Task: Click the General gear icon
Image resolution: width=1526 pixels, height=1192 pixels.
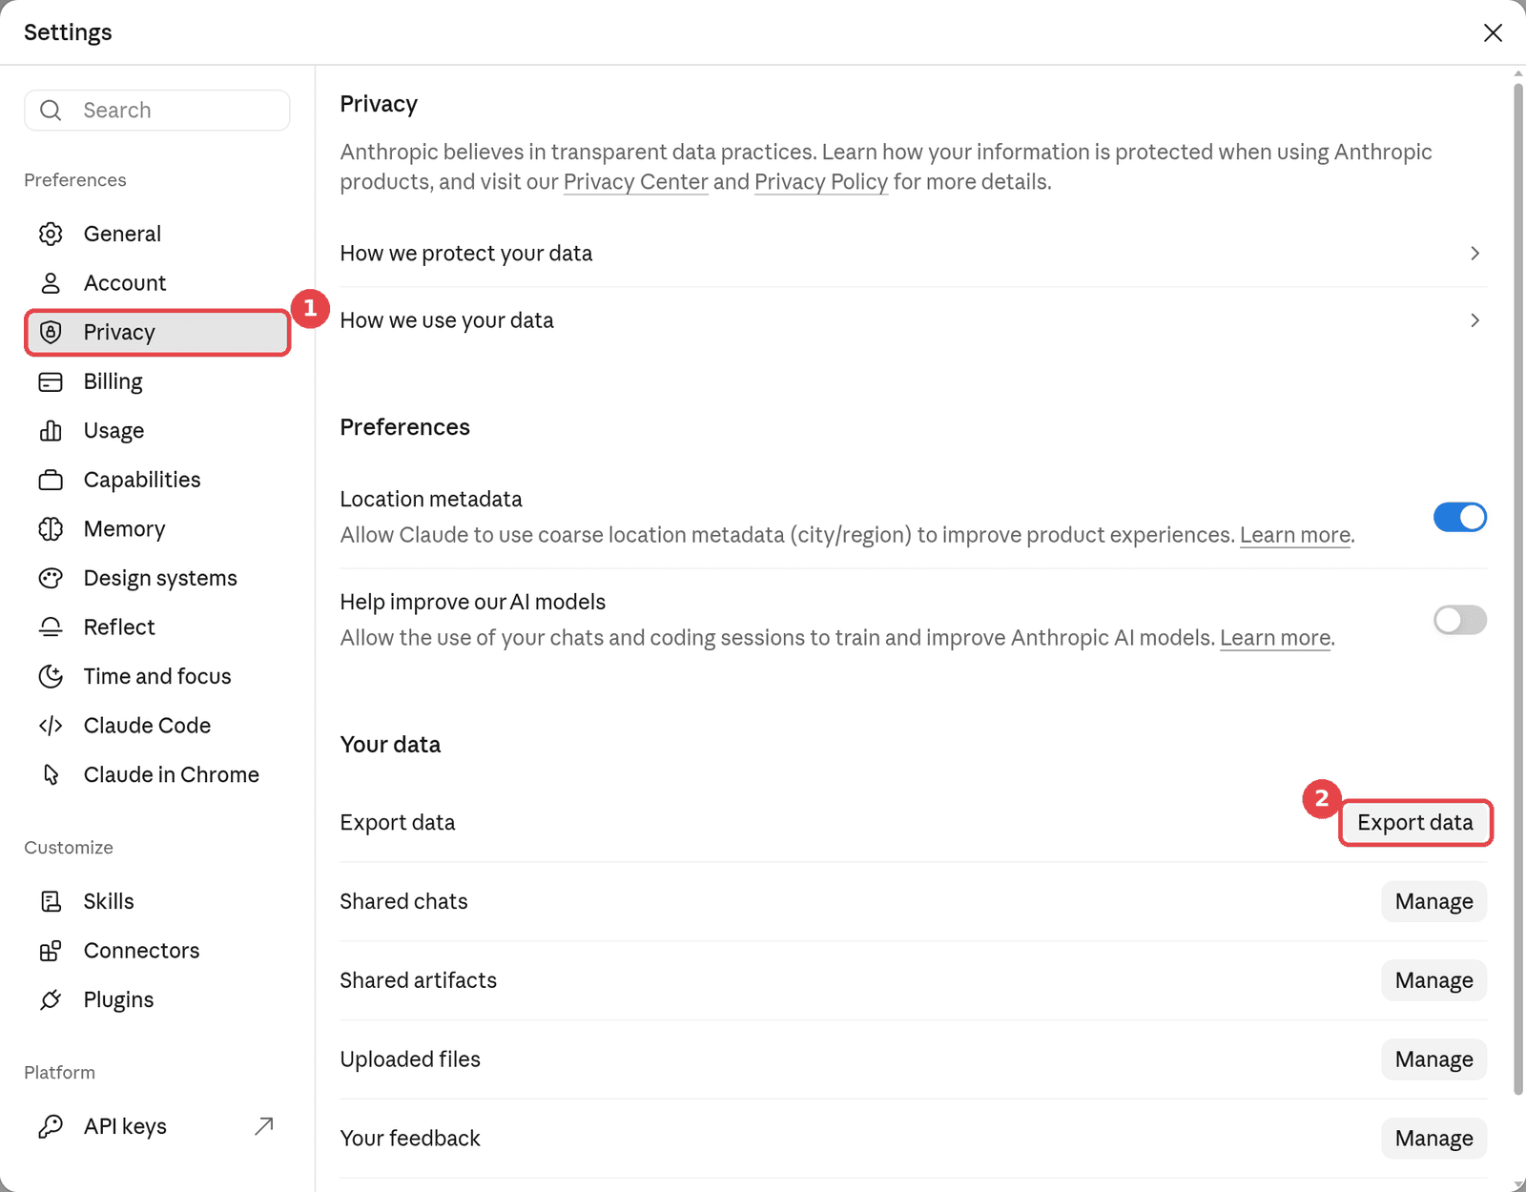Action: pyautogui.click(x=51, y=234)
